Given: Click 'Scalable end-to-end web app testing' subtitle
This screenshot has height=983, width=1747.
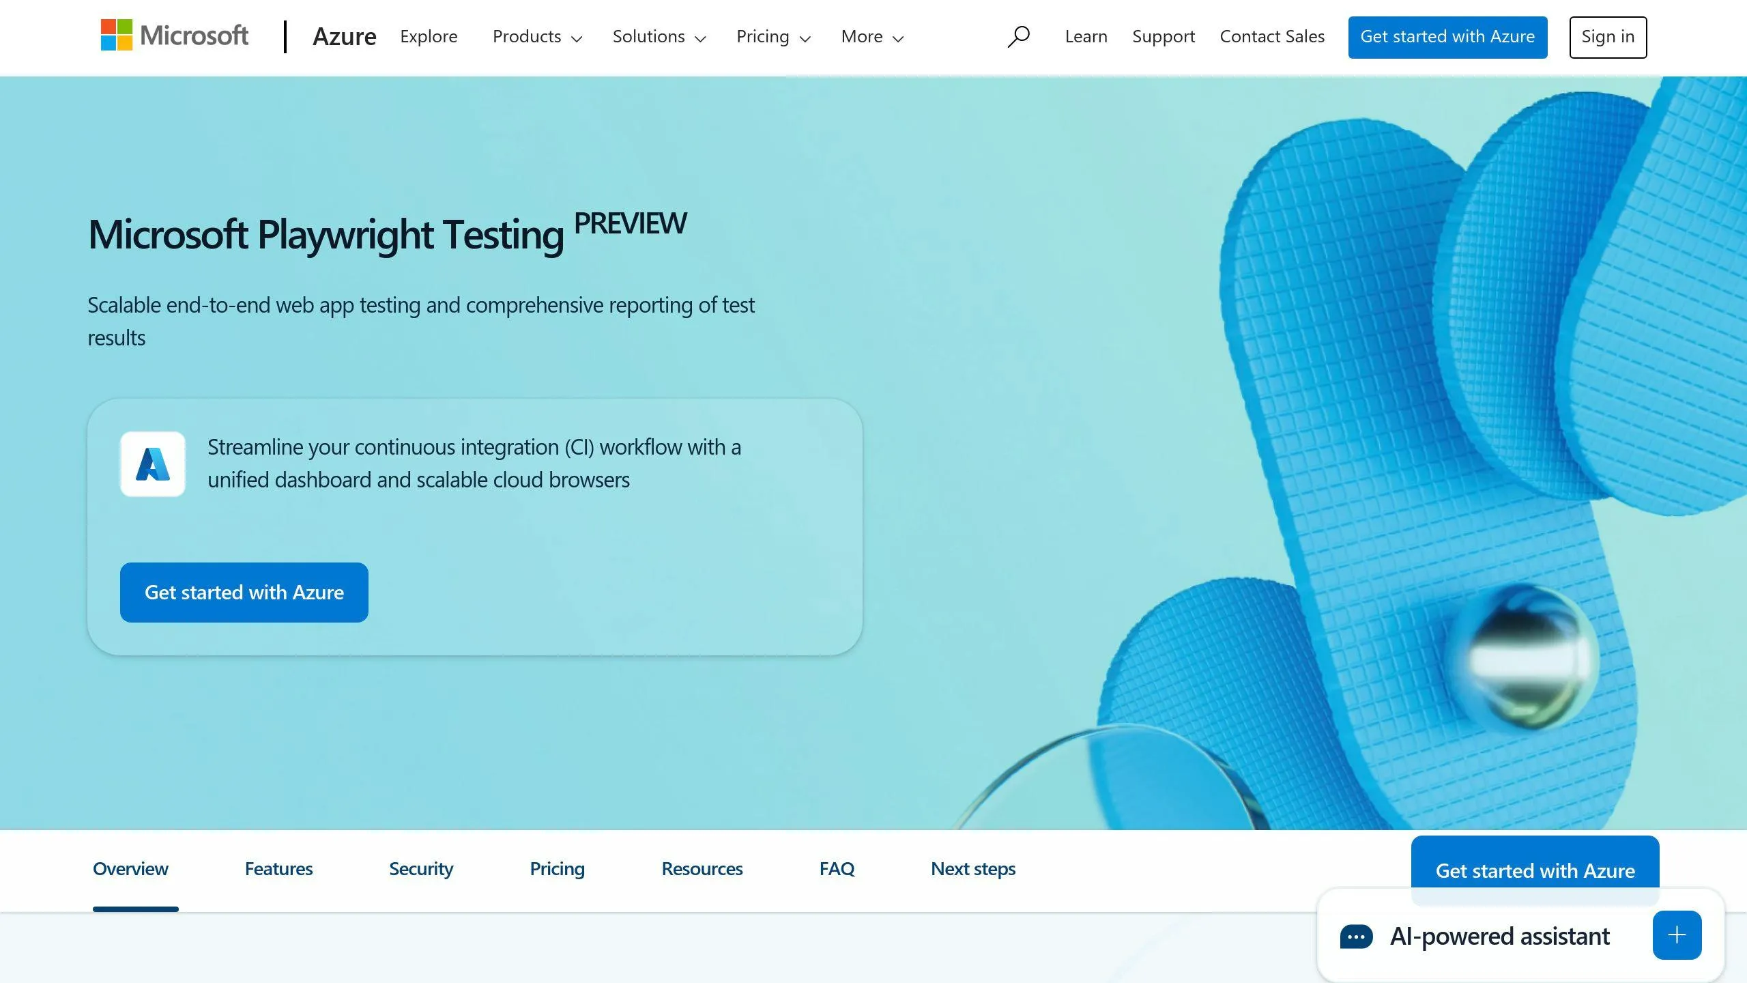Looking at the screenshot, I should point(421,321).
